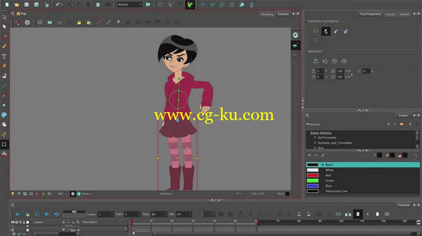Screen dimensions: 422x236
Task: Undo the last action
Action: tap(59, 5)
